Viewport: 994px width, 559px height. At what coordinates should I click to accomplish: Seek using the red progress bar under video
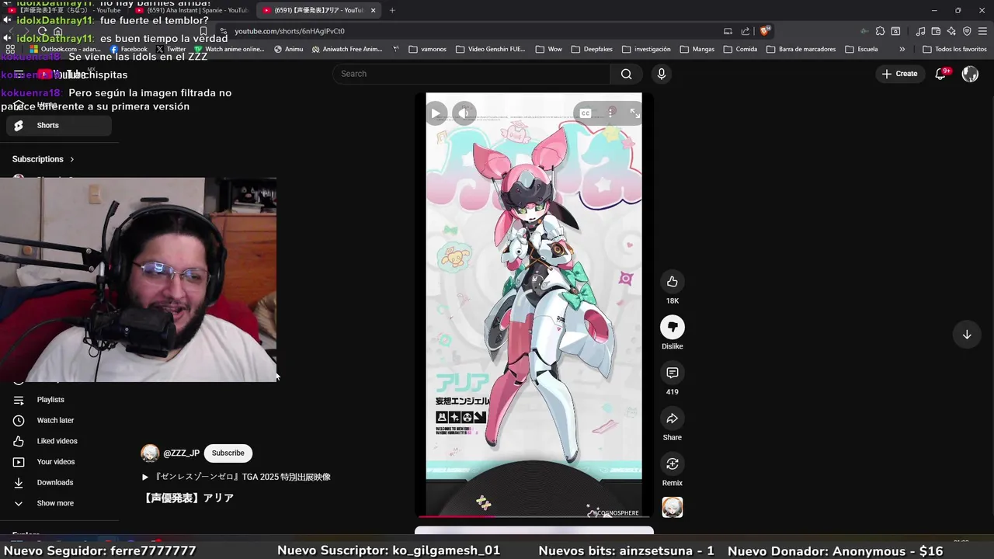click(x=533, y=516)
